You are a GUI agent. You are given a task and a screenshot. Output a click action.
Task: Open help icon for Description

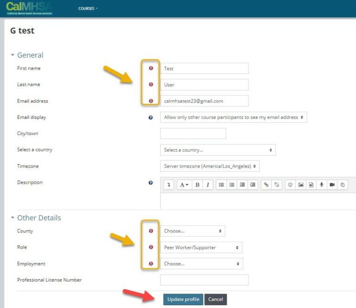click(151, 183)
